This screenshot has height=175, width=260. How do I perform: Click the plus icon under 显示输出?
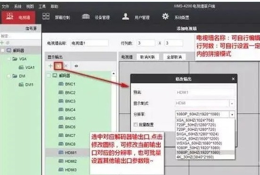click(50, 66)
